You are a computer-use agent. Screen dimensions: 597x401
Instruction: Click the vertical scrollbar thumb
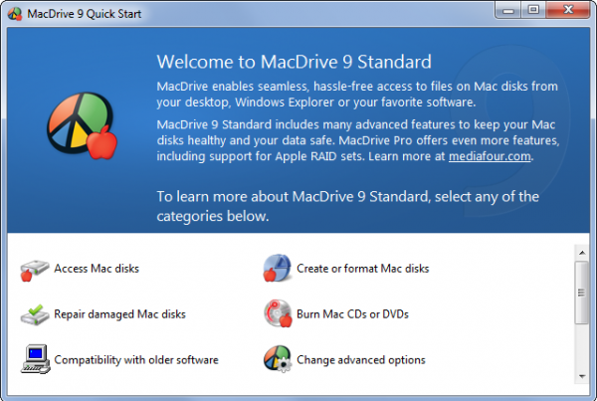point(582,293)
